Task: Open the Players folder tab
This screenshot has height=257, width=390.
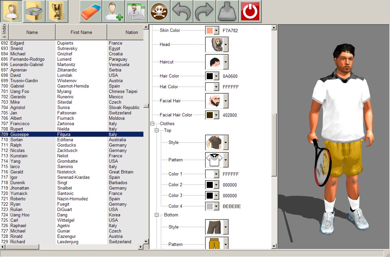Action: [11, 11]
